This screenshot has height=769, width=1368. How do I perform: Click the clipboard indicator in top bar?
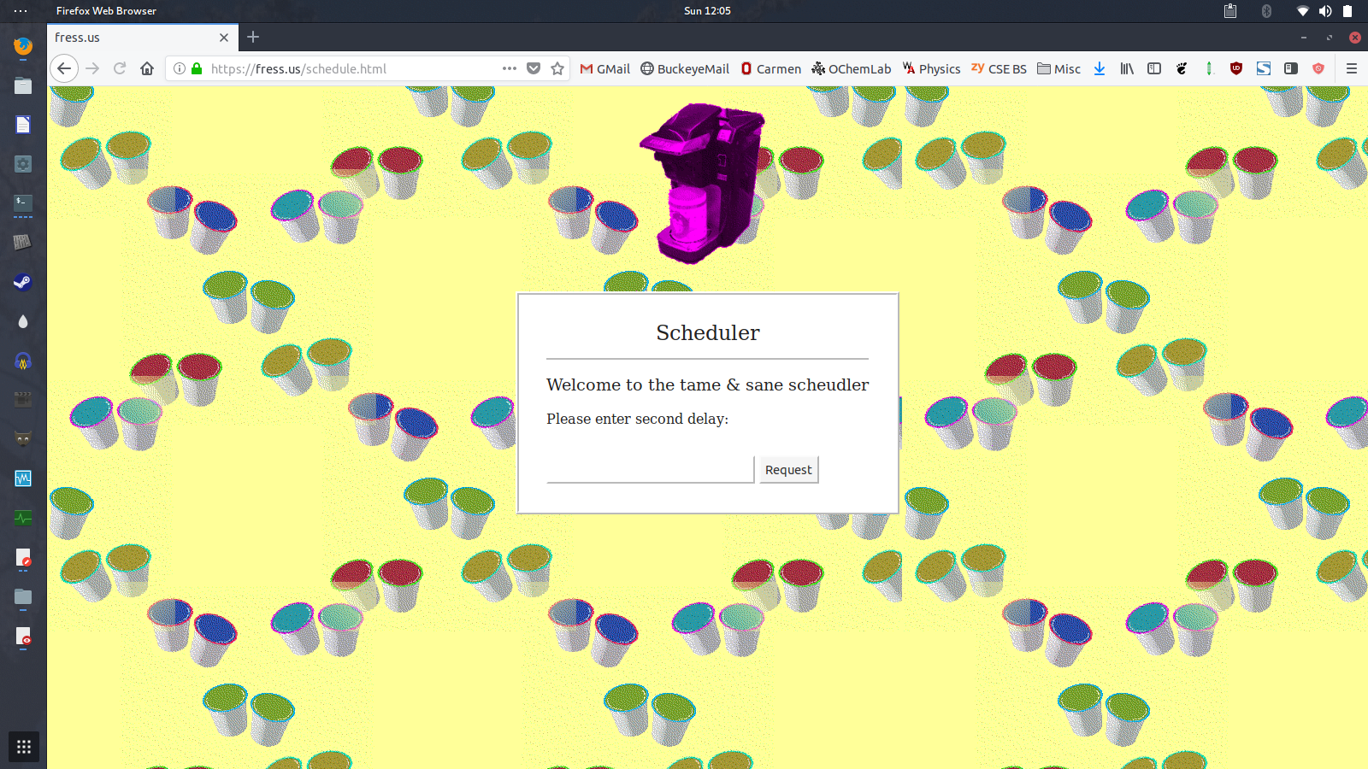tap(1230, 11)
